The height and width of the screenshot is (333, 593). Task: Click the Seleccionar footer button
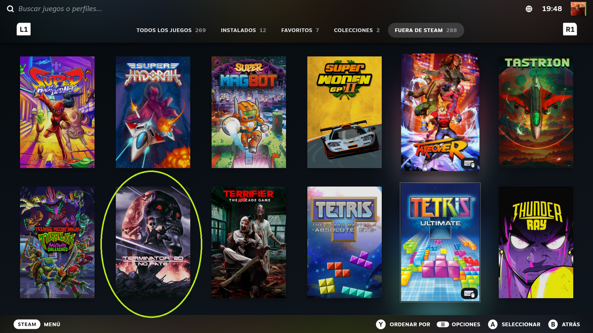[x=514, y=324]
